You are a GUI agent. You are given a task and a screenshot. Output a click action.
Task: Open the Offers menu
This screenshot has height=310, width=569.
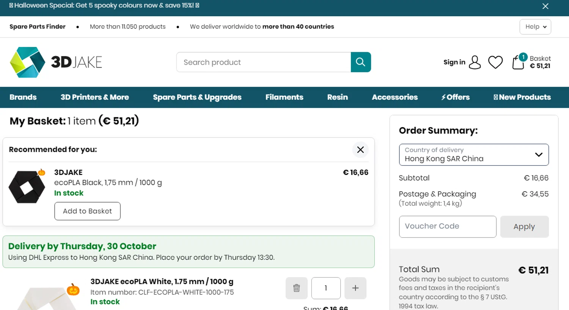point(455,97)
